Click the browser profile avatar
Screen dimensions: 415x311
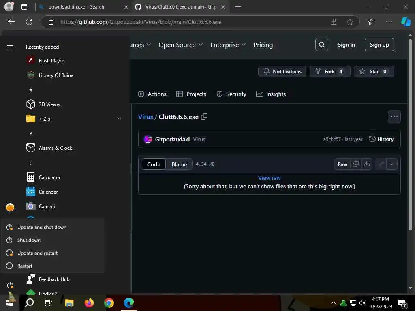click(9, 7)
